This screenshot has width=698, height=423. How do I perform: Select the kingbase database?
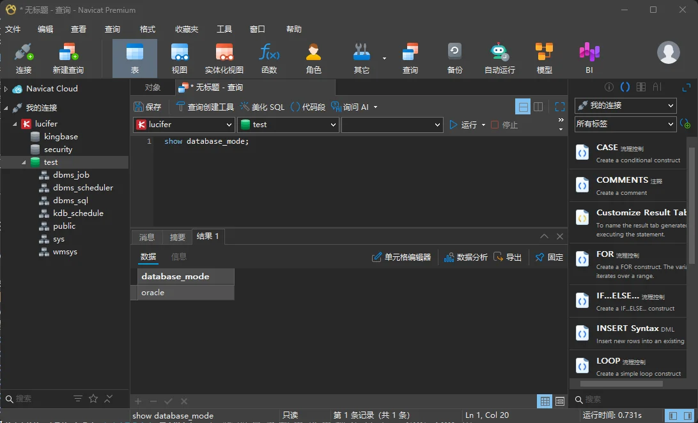pyautogui.click(x=61, y=137)
